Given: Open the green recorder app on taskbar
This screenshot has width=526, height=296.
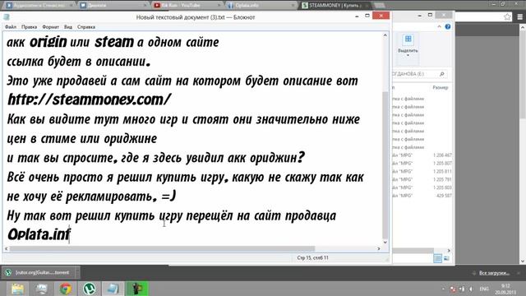Looking at the screenshot, I should (x=136, y=289).
